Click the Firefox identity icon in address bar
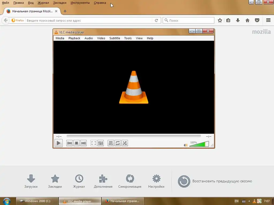The height and width of the screenshot is (205, 274). click(18, 20)
